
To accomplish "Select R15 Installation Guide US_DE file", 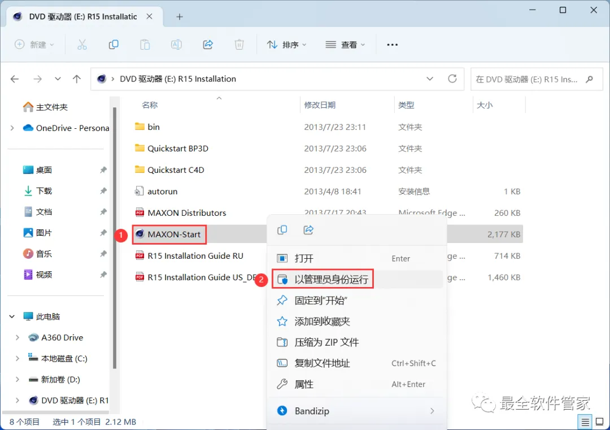I will (201, 277).
